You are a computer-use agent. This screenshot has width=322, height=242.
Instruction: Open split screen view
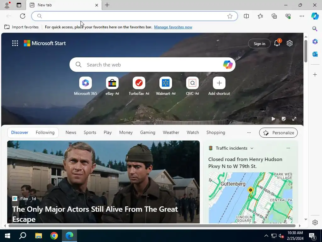[246, 16]
